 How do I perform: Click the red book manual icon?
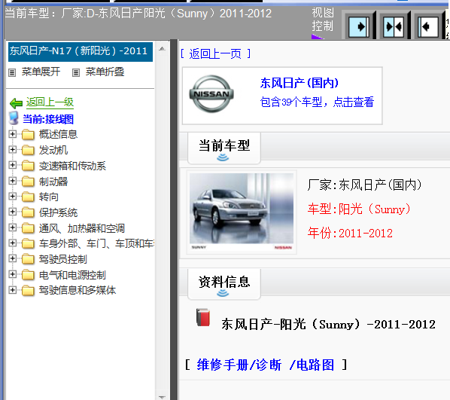point(203,317)
